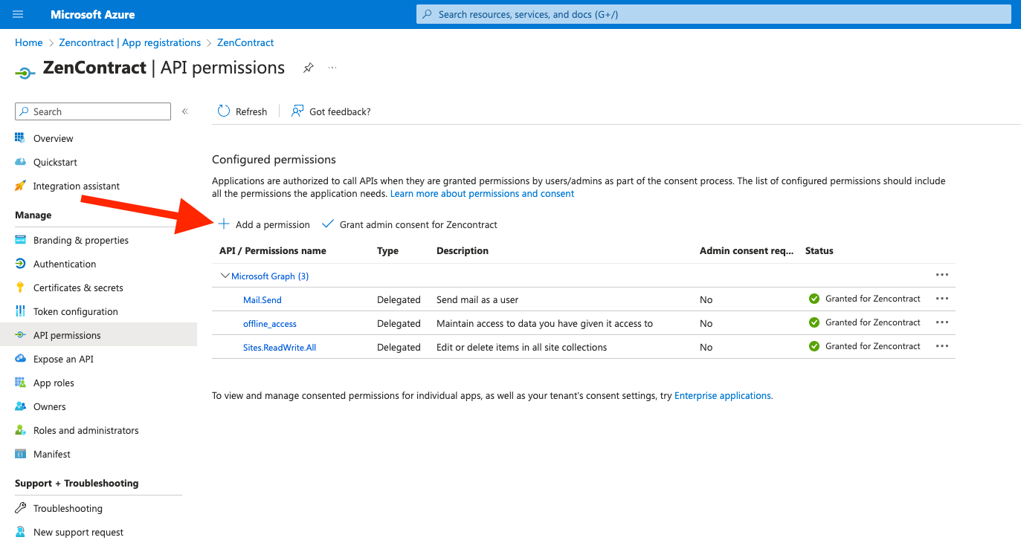This screenshot has width=1021, height=546.
Task: Open Certificates & secrets key icon
Action: [20, 287]
